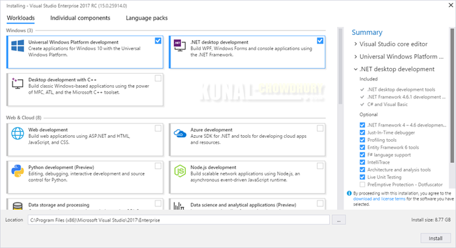This screenshot has width=456, height=248.
Task: Uncheck Architecture and analysis tools option
Action: (362, 170)
